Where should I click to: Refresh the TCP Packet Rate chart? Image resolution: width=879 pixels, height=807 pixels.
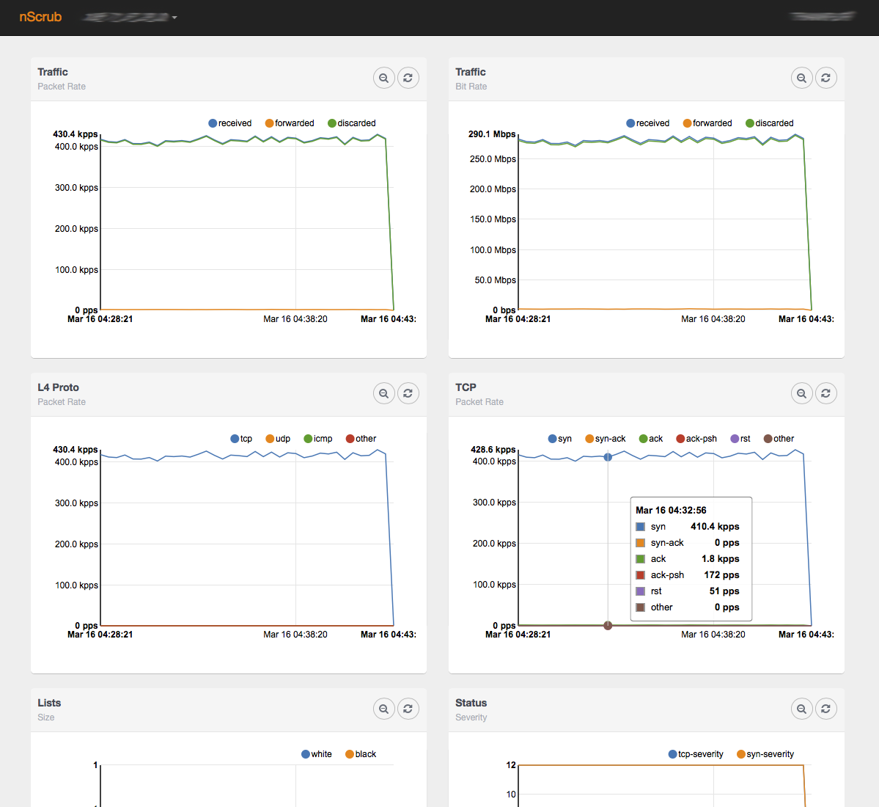coord(825,393)
